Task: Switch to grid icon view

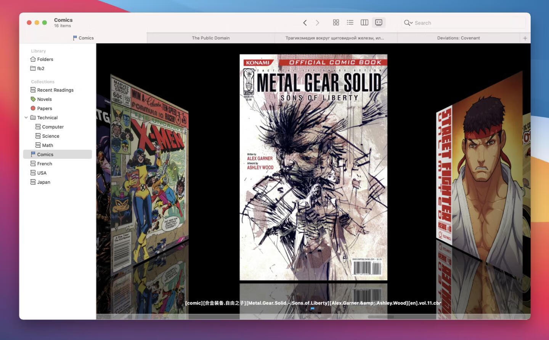Action: pos(336,23)
